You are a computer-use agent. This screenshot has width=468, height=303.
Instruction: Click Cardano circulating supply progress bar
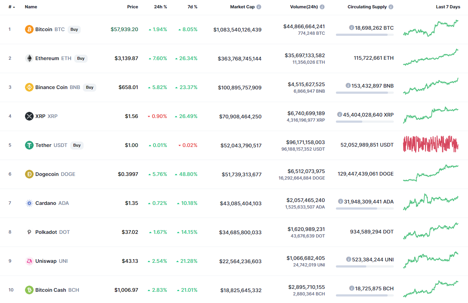pyautogui.click(x=365, y=209)
